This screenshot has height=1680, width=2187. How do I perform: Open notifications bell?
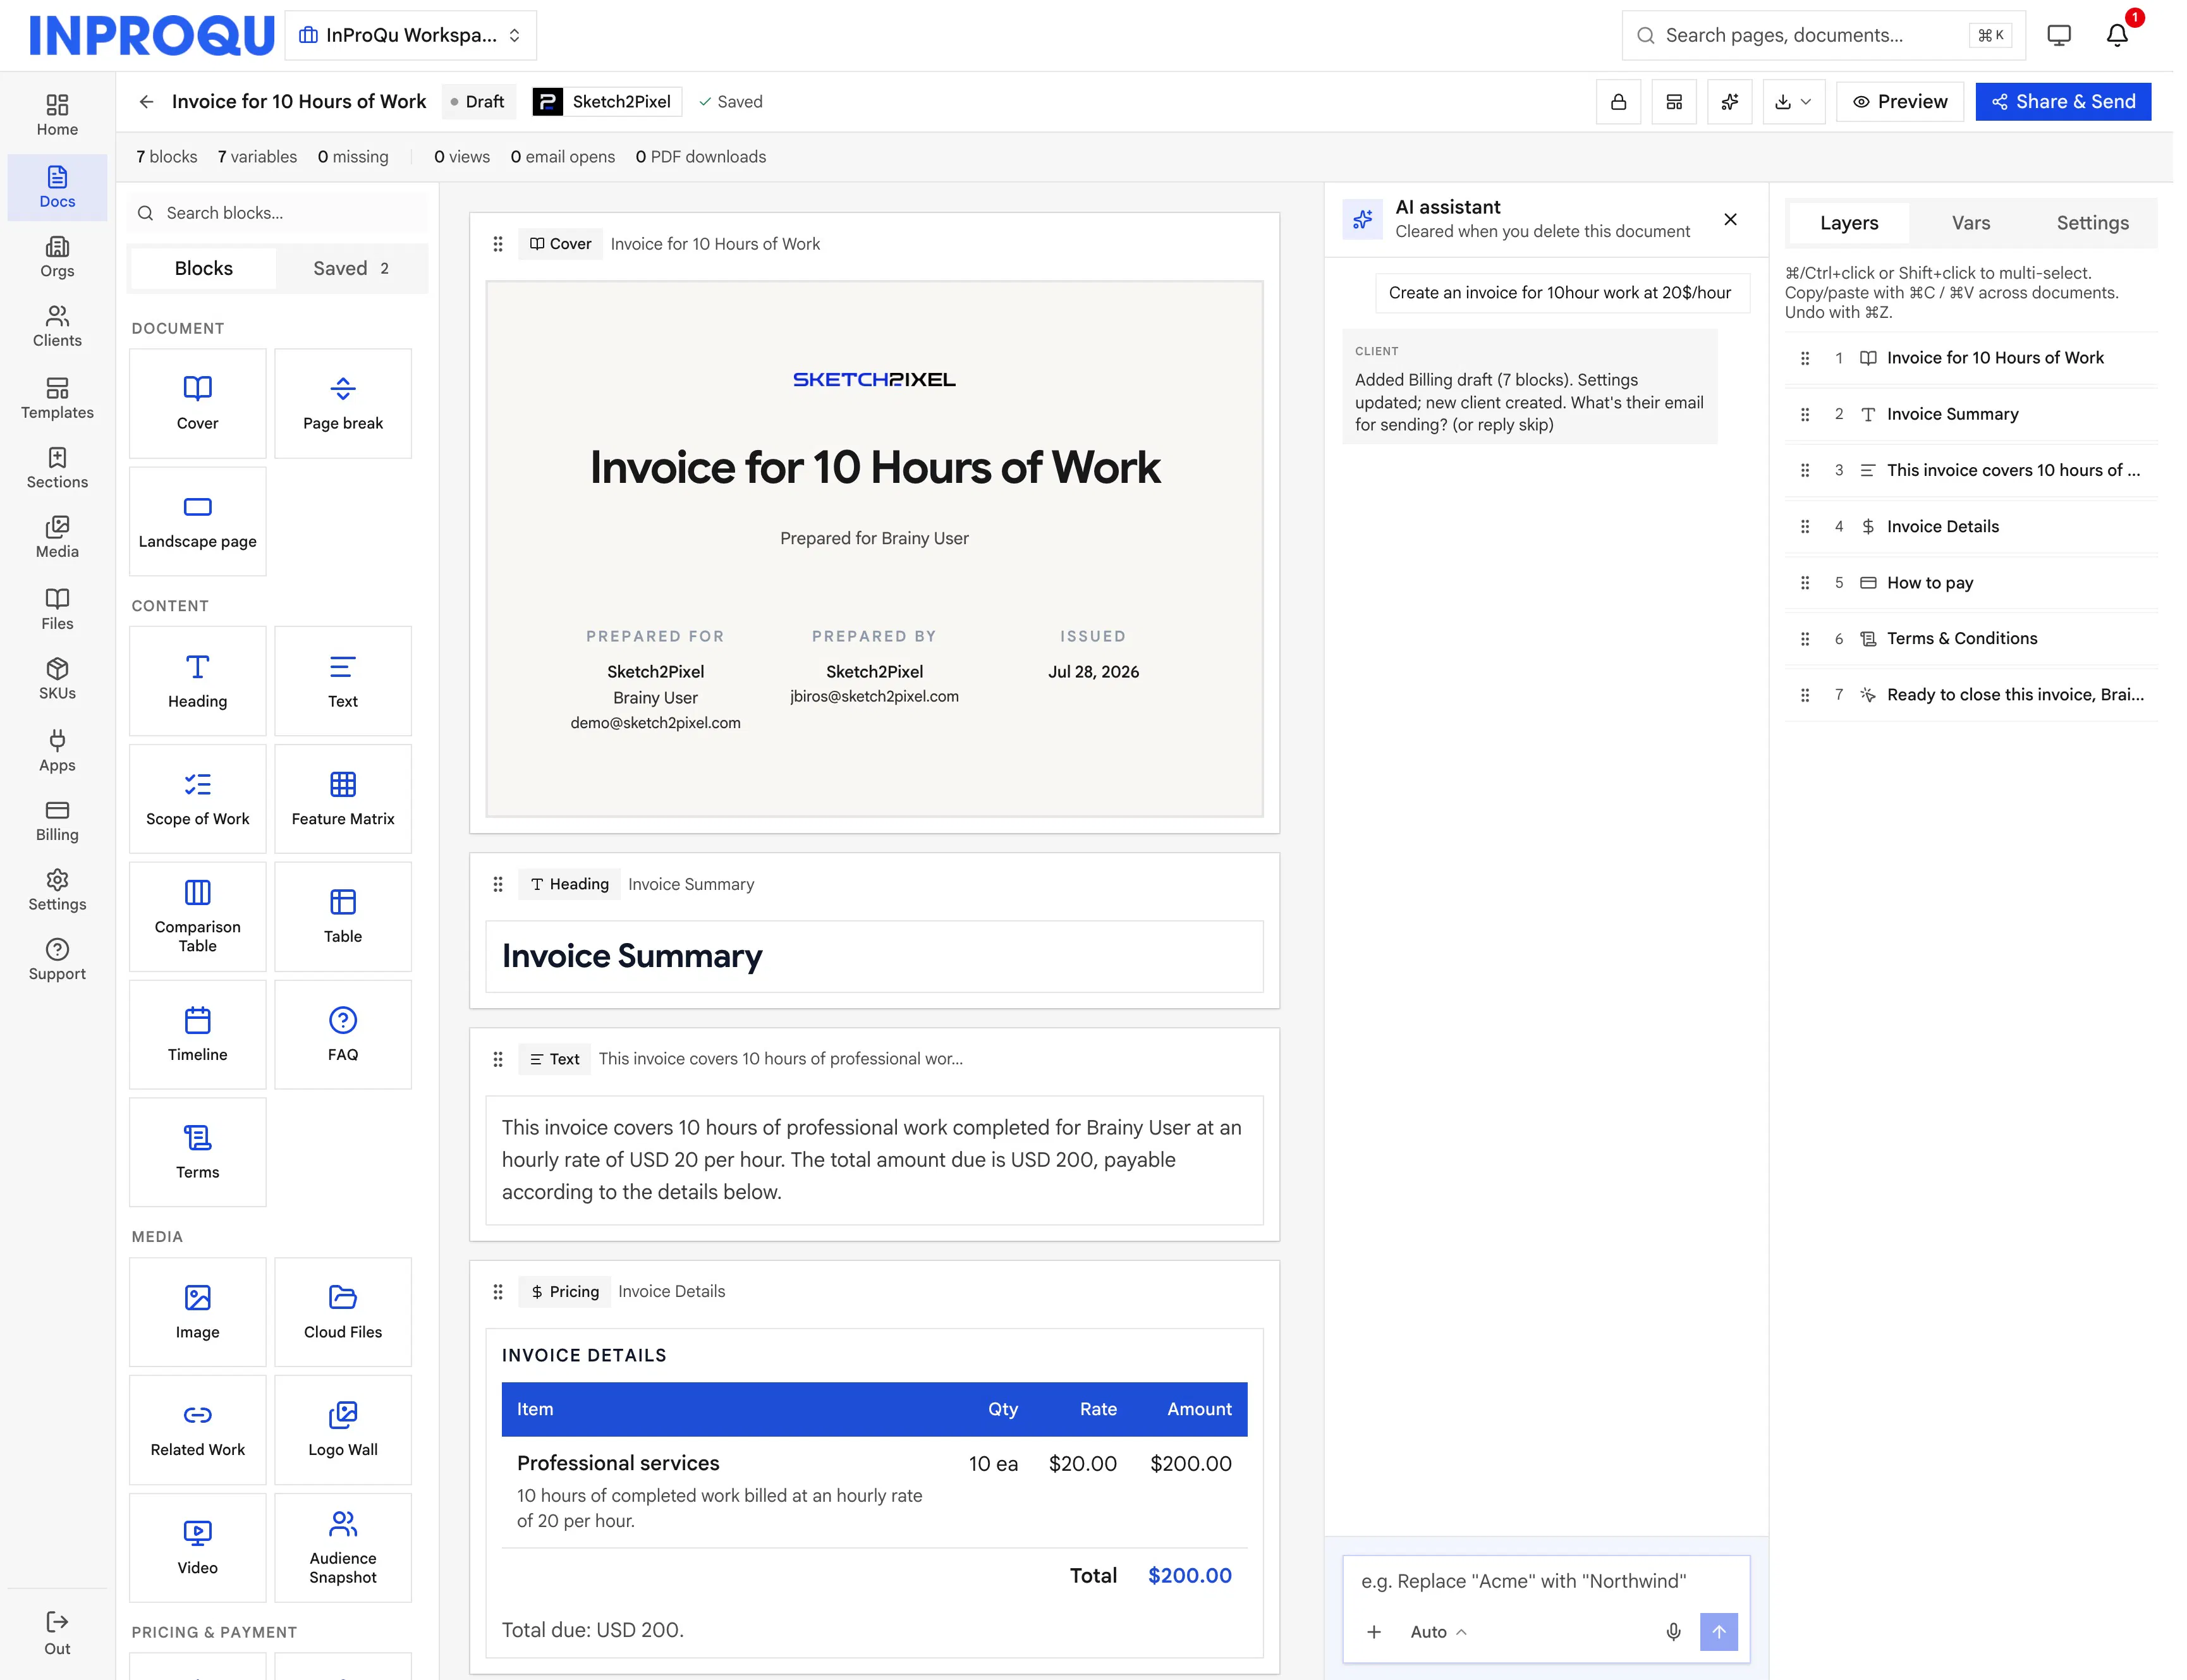point(2117,35)
